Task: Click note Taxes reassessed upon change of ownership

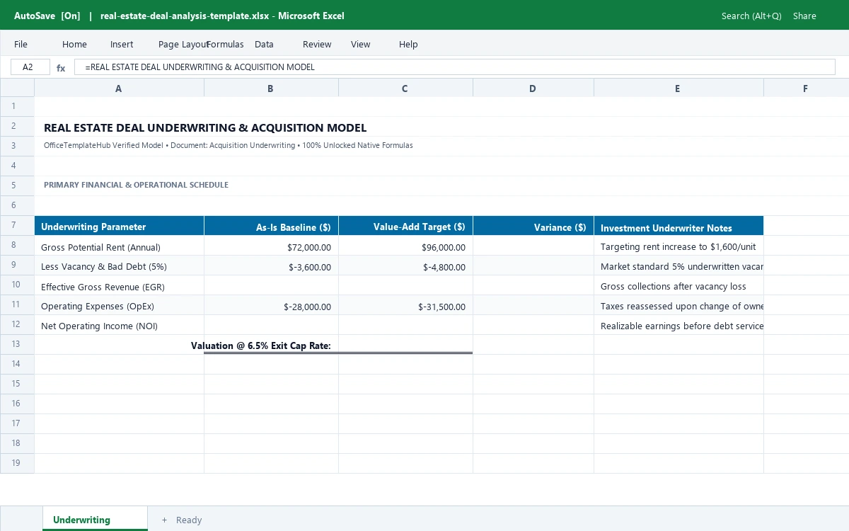Action: (678, 307)
